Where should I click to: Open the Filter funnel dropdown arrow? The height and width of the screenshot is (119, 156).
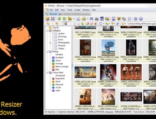(115, 24)
